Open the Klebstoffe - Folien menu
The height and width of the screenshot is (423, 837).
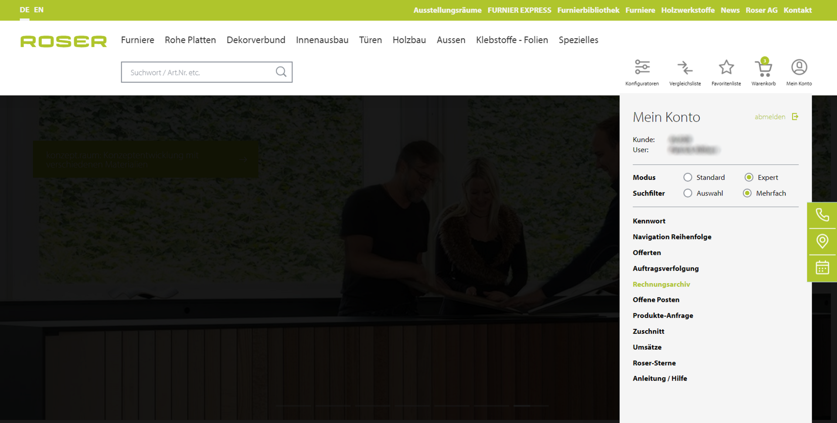[x=512, y=40]
